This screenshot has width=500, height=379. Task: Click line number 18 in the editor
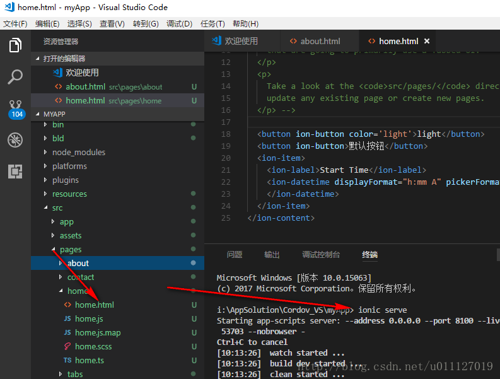226,134
